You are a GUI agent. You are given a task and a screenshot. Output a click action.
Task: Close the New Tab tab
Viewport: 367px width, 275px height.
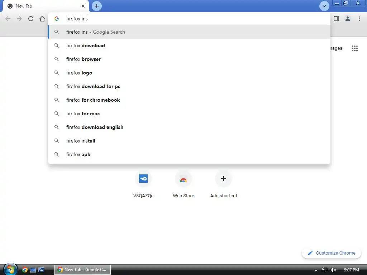(83, 6)
